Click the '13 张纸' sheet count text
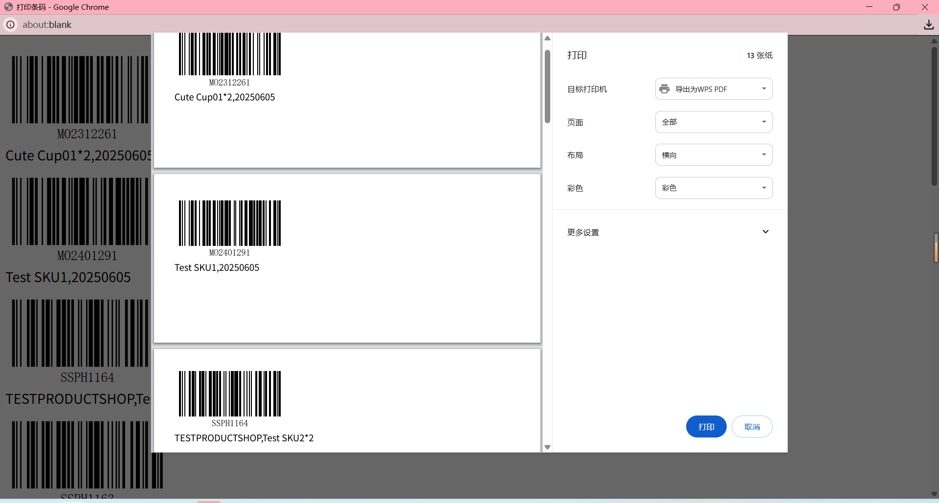 coord(760,56)
